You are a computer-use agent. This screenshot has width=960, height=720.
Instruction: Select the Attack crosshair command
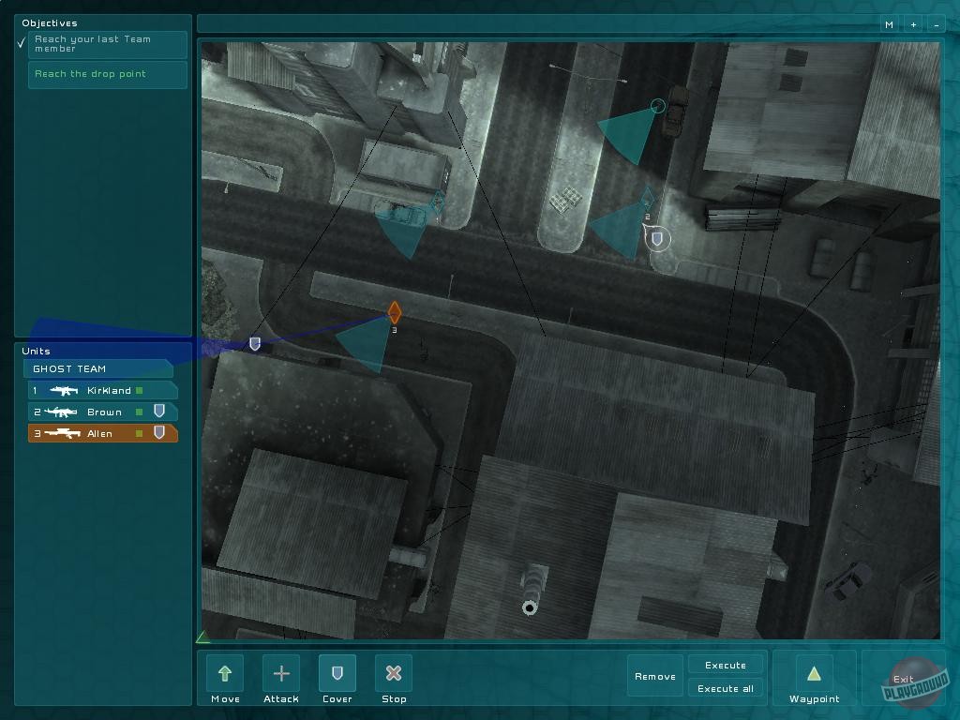(x=281, y=673)
